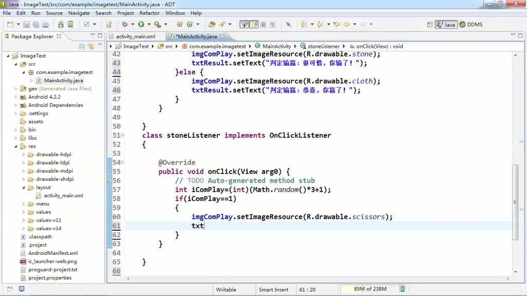Click the Last Edit Location icon
Screen dimensions: 527x296
337,25
